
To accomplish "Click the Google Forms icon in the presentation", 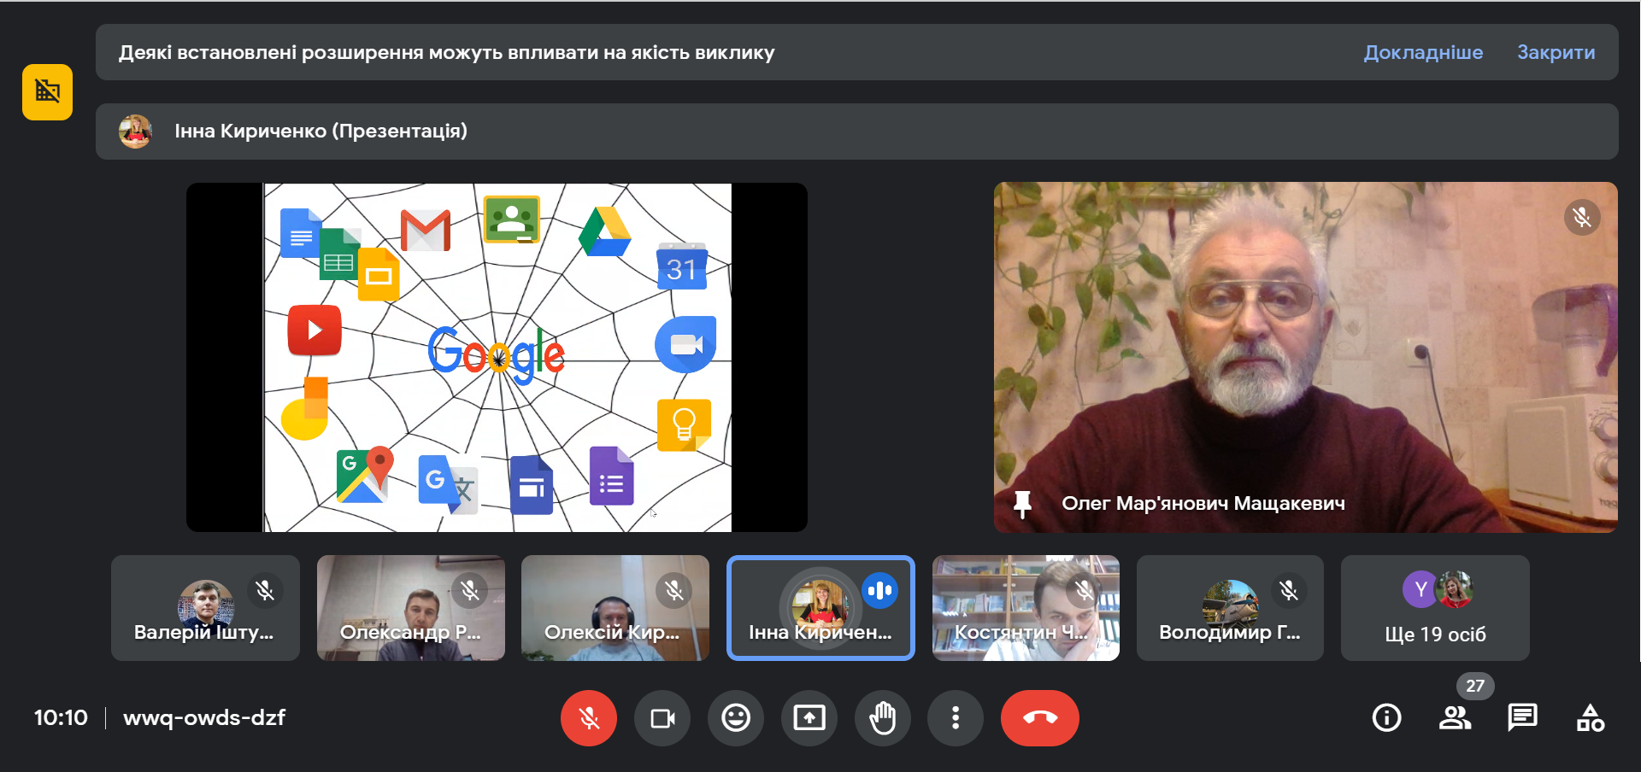I will (612, 476).
